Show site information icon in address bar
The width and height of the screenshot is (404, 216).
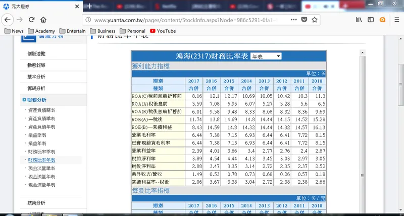(x=88, y=20)
